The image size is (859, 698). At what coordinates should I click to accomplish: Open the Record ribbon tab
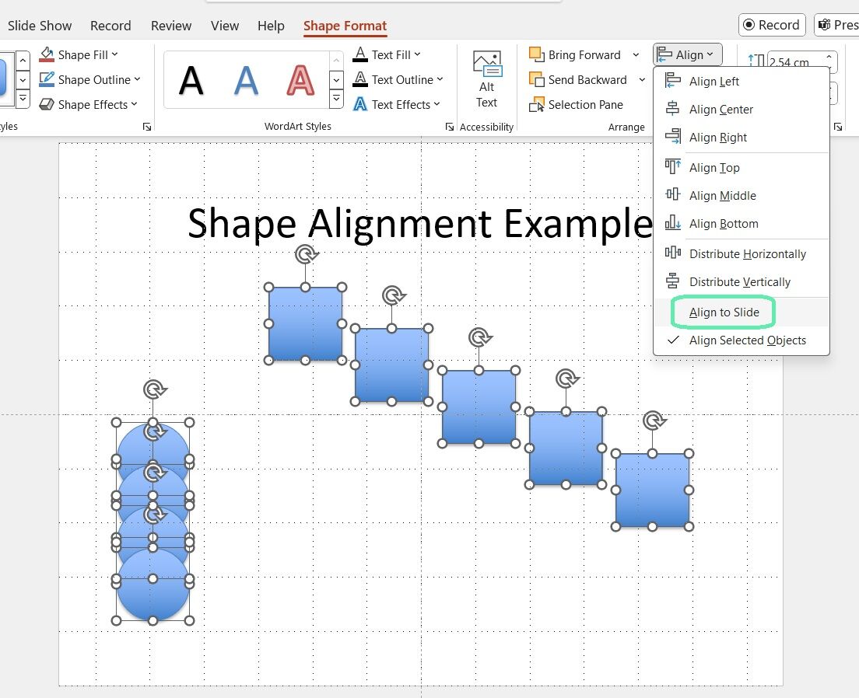click(110, 26)
